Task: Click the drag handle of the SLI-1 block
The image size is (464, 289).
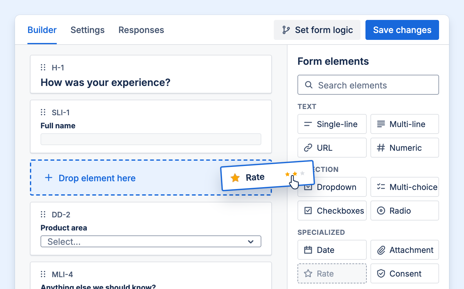Action: [x=43, y=112]
